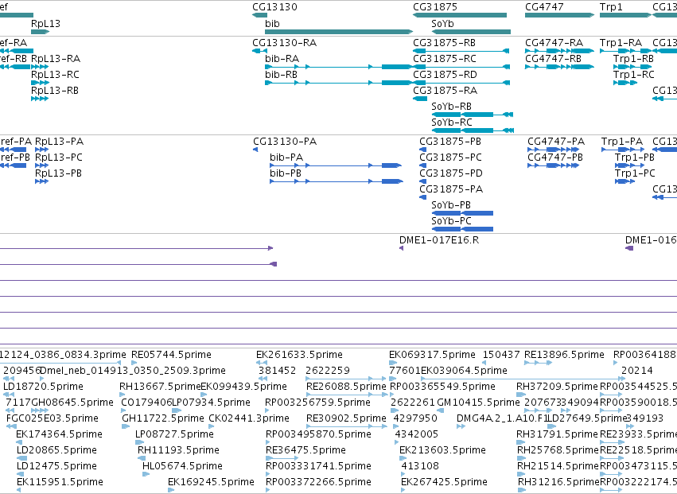Open transcript SoYb-RC
The width and height of the screenshot is (677, 494).
click(x=452, y=123)
